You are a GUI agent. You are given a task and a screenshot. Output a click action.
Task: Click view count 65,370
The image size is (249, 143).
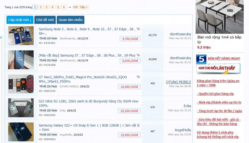[x=153, y=35]
